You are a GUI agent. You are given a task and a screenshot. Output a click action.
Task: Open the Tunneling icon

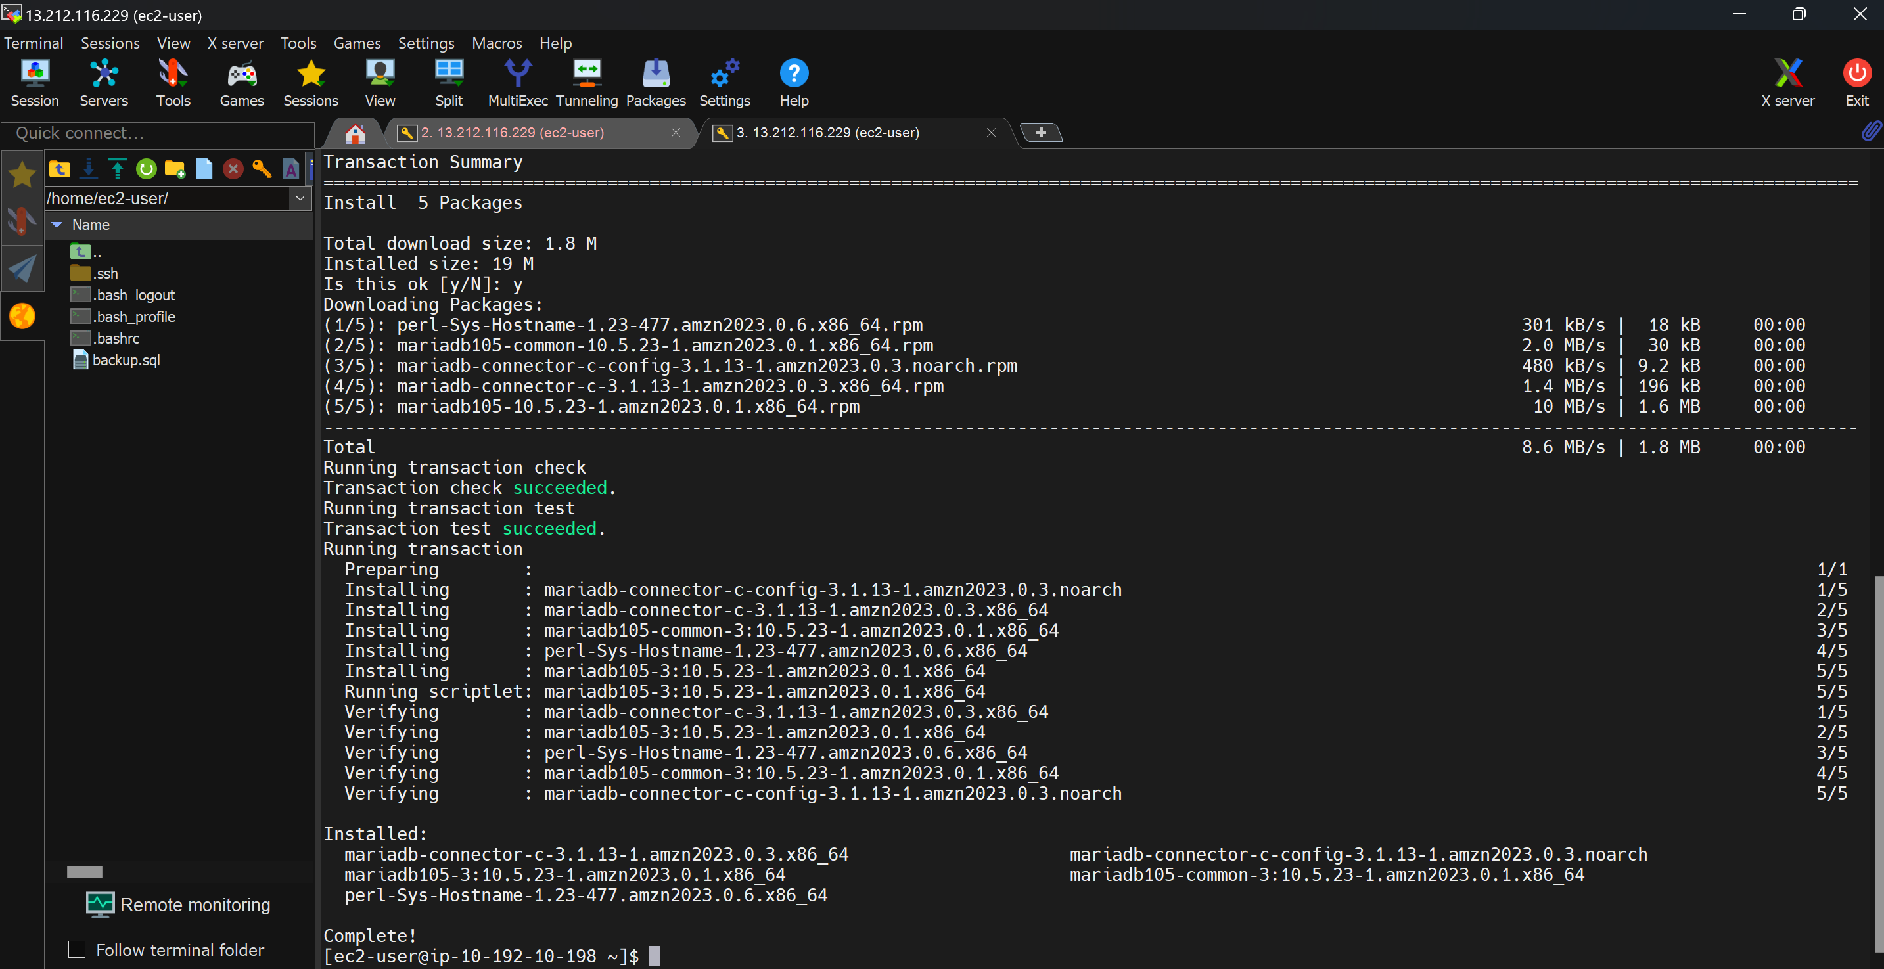[x=587, y=83]
